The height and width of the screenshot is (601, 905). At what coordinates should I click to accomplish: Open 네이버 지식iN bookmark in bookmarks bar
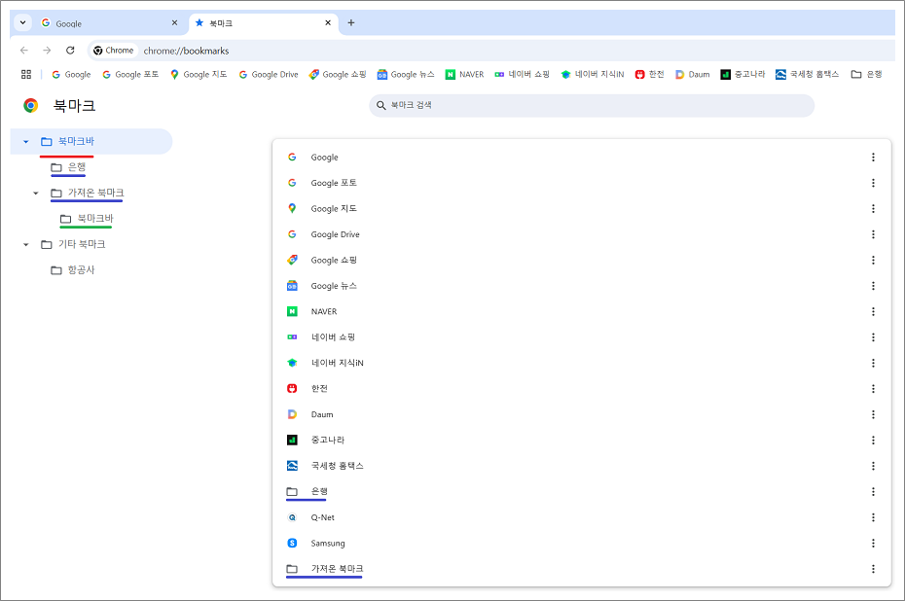[593, 75]
